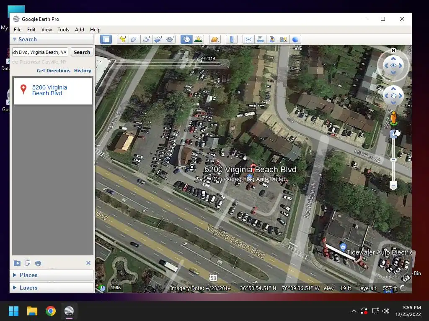This screenshot has width=429, height=321.
Task: Click the zoom in plus button
Action: (x=393, y=134)
